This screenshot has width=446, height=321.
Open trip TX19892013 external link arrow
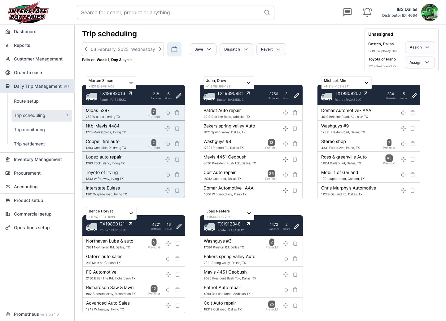coord(130,93)
